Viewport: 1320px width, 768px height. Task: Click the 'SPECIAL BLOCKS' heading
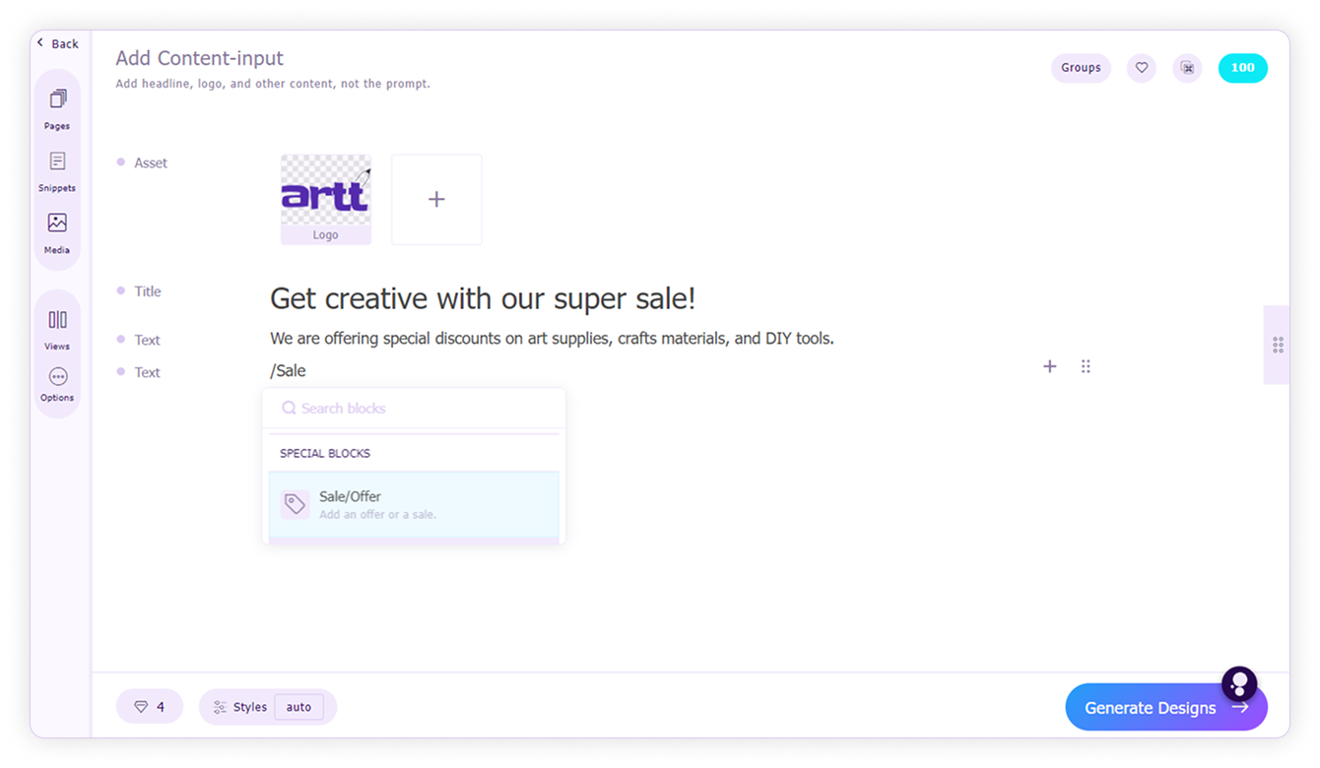point(325,453)
